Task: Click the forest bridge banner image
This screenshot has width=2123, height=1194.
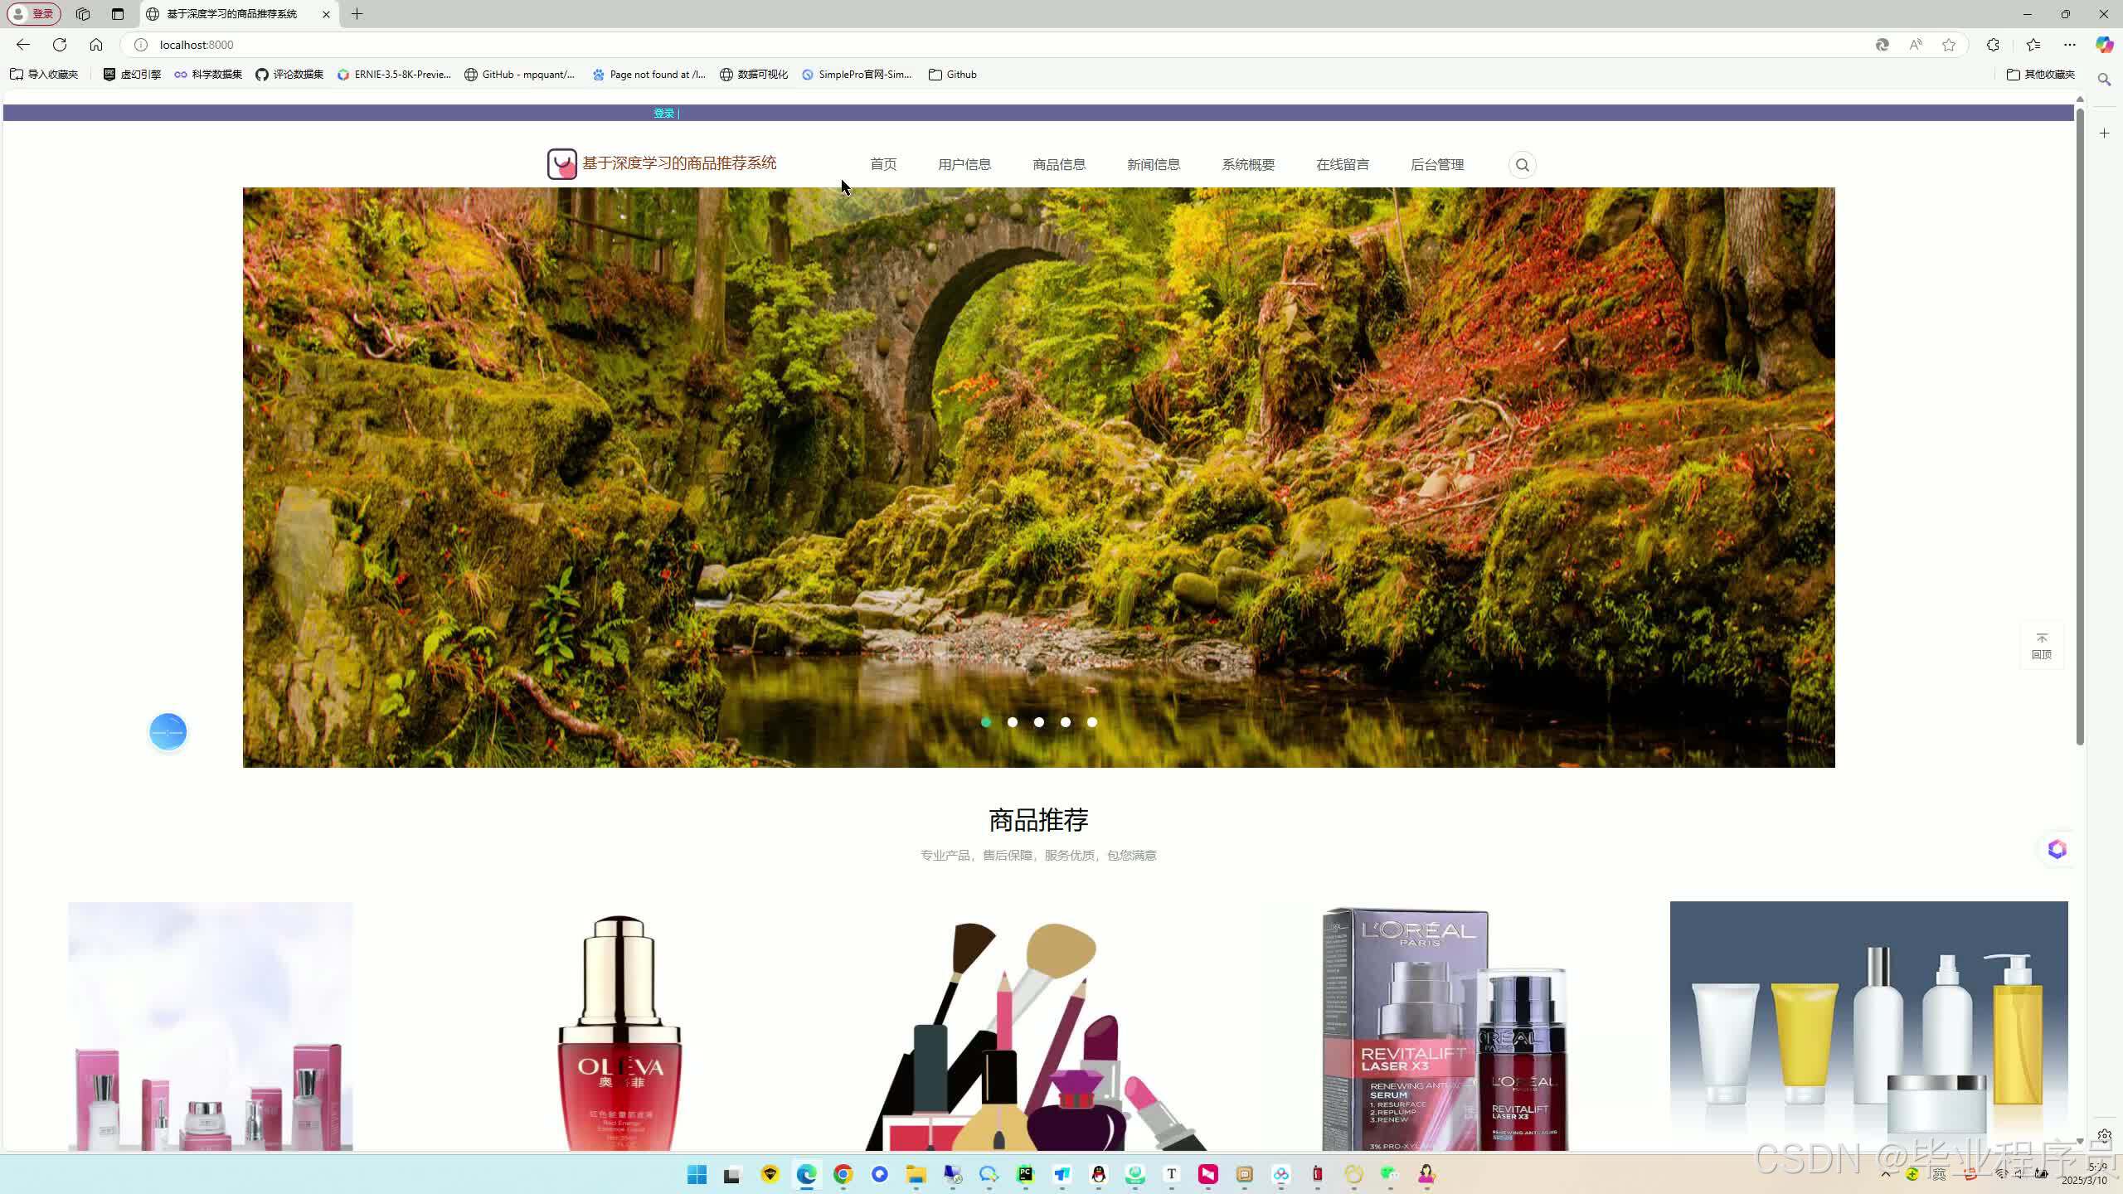Action: (x=1038, y=478)
